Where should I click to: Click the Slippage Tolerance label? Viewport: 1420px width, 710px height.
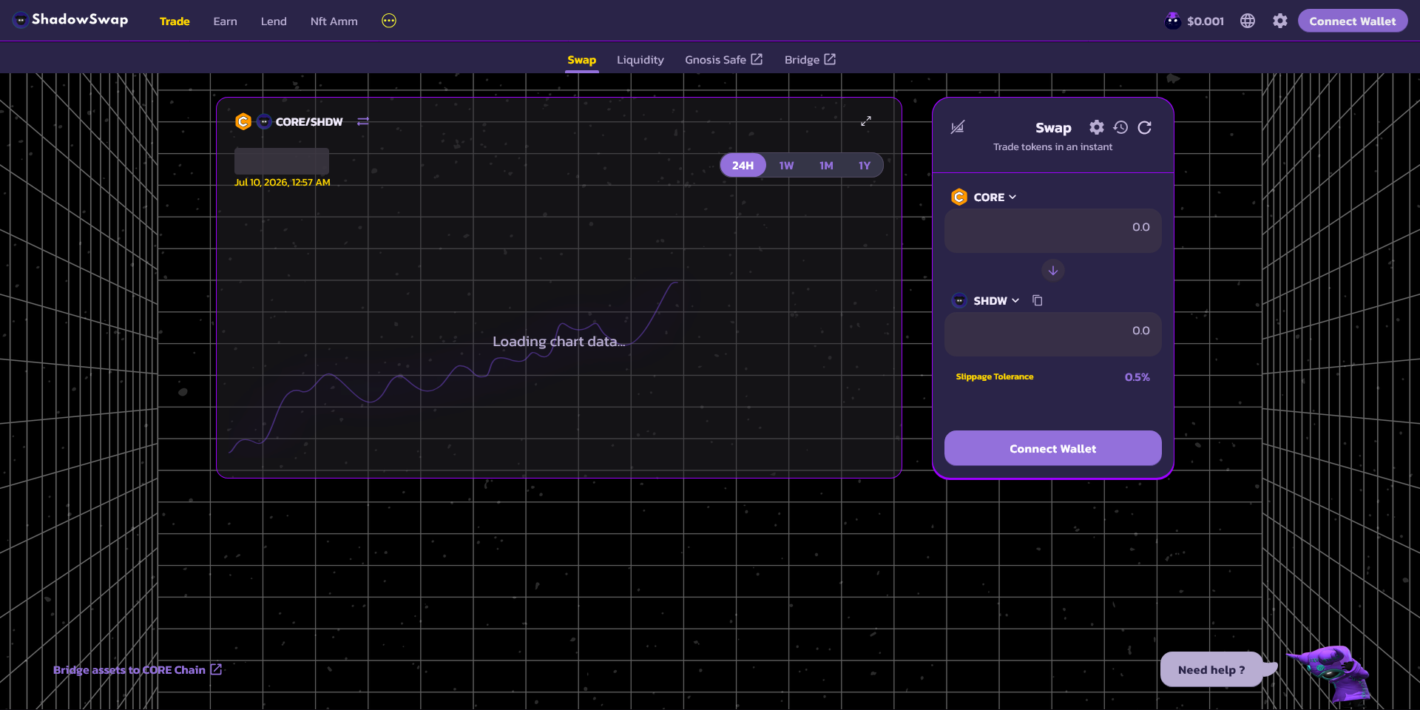click(x=995, y=376)
